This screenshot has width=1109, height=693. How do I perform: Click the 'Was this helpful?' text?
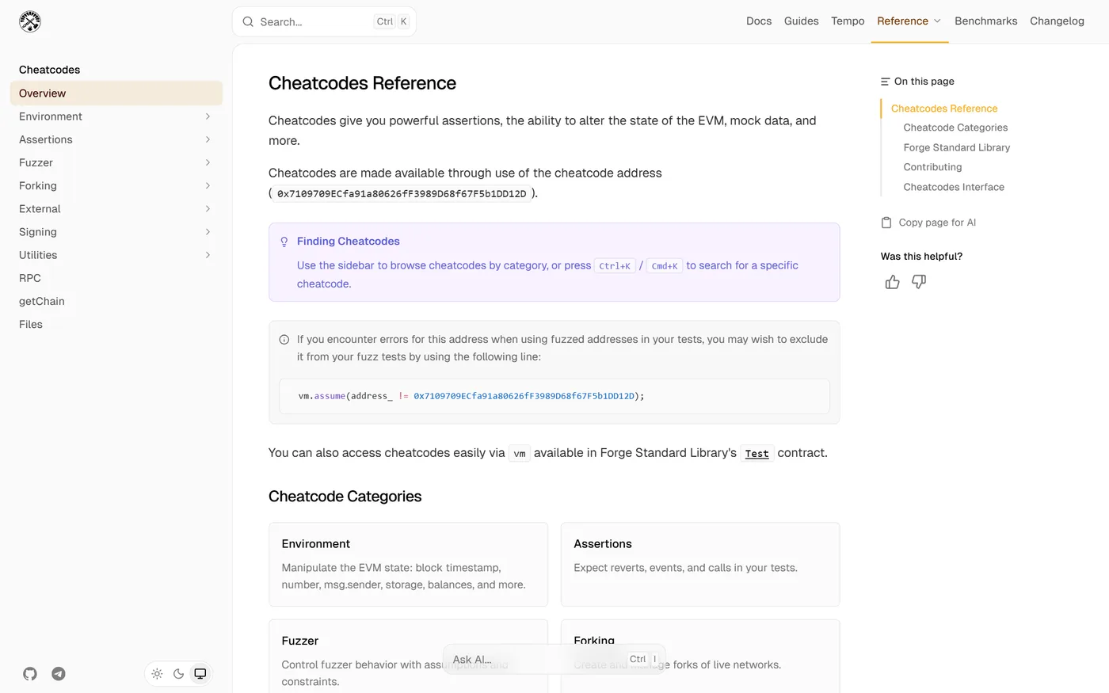(x=921, y=257)
